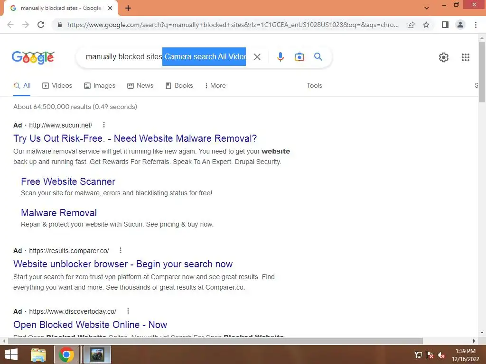This screenshot has width=486, height=364.
Task: Open the Chrome three-dot menu
Action: point(476,25)
